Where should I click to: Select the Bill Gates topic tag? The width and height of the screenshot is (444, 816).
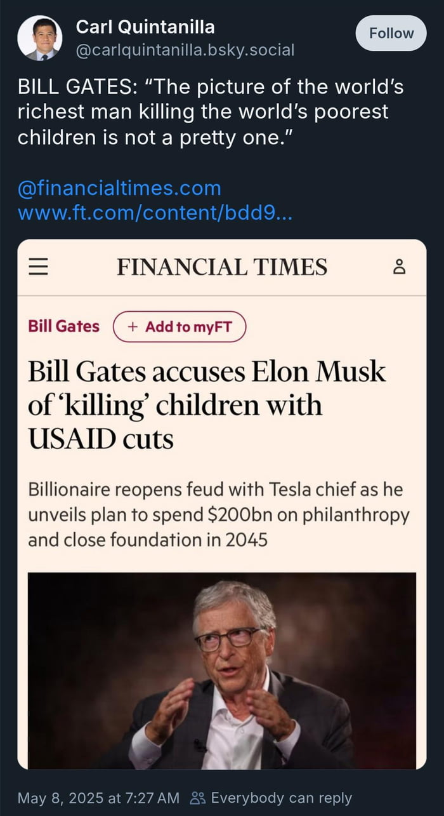(x=63, y=326)
